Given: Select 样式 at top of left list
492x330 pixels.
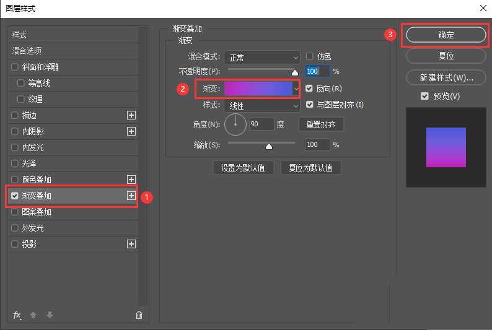Looking at the screenshot, I should [72, 35].
